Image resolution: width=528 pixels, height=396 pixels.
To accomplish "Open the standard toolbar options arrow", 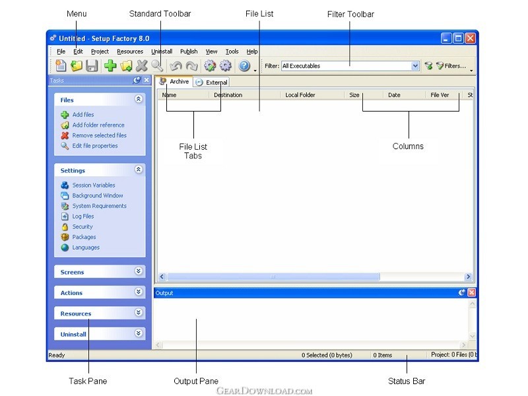I will pyautogui.click(x=255, y=71).
